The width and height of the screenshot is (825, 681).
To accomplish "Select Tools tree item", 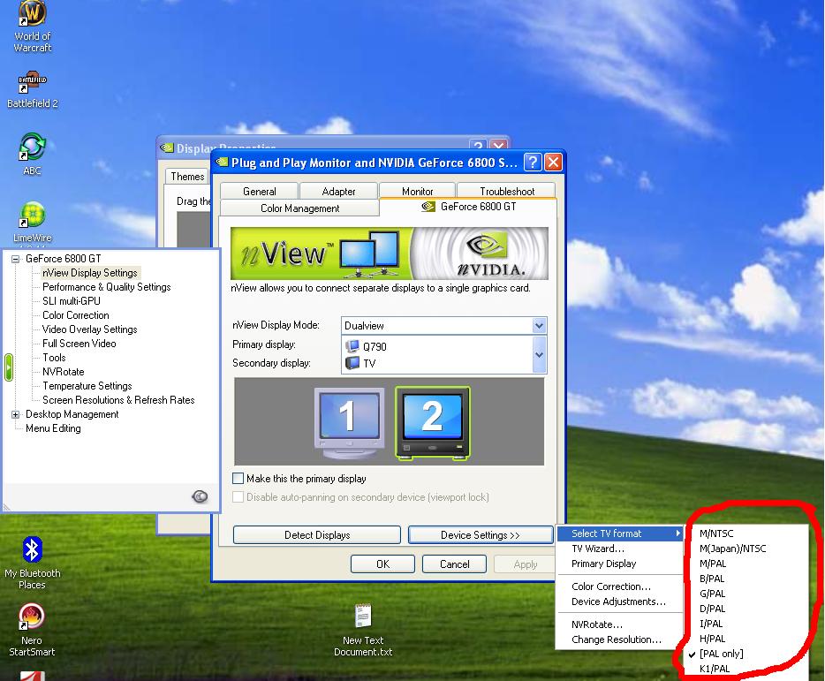I will coord(54,358).
